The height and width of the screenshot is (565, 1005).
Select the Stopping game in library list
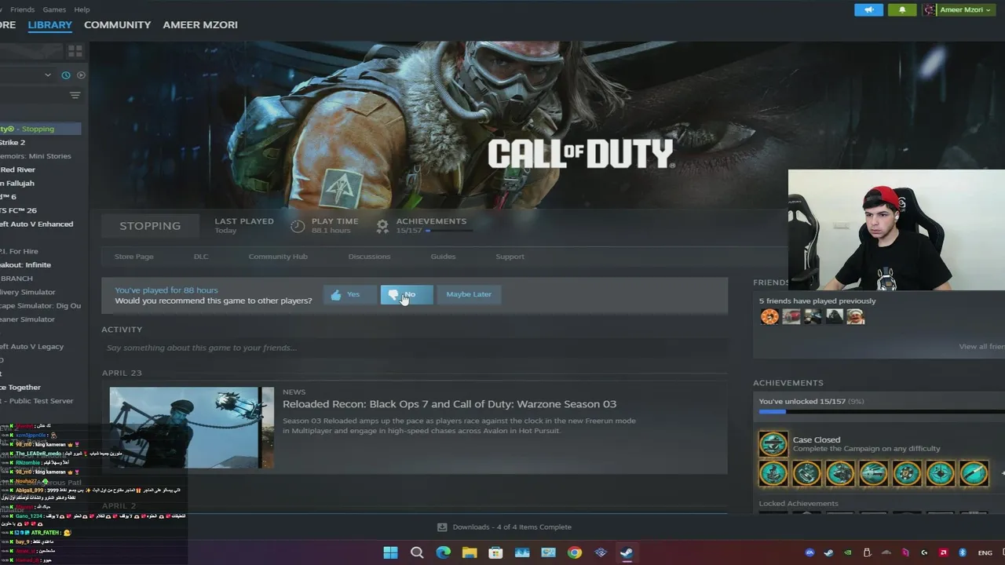(x=40, y=129)
